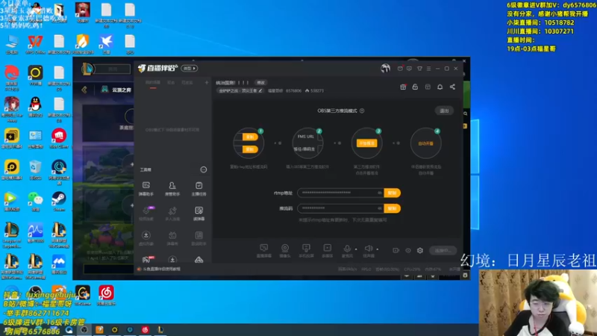The height and width of the screenshot is (336, 597).
Task: Go back using arrow in League client
Action: click(84, 90)
